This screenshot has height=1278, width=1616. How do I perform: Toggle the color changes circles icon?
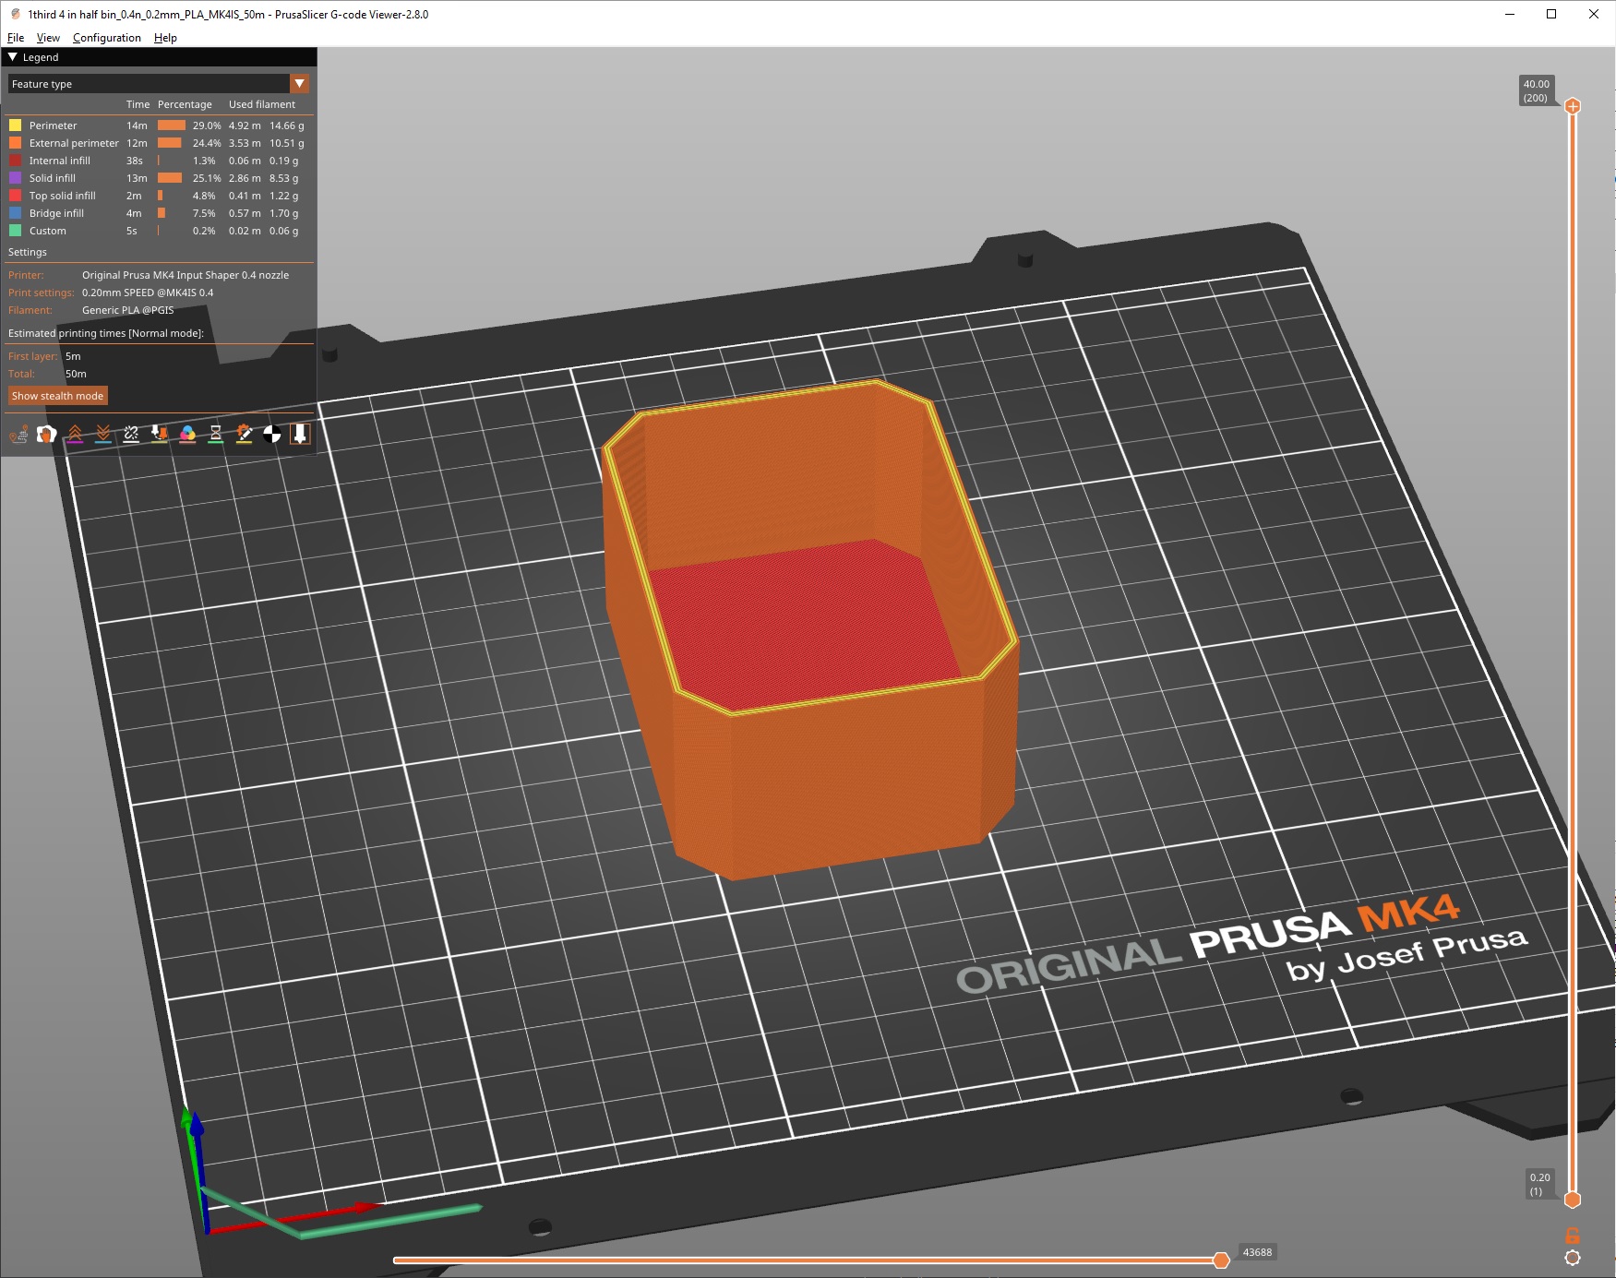click(x=187, y=434)
